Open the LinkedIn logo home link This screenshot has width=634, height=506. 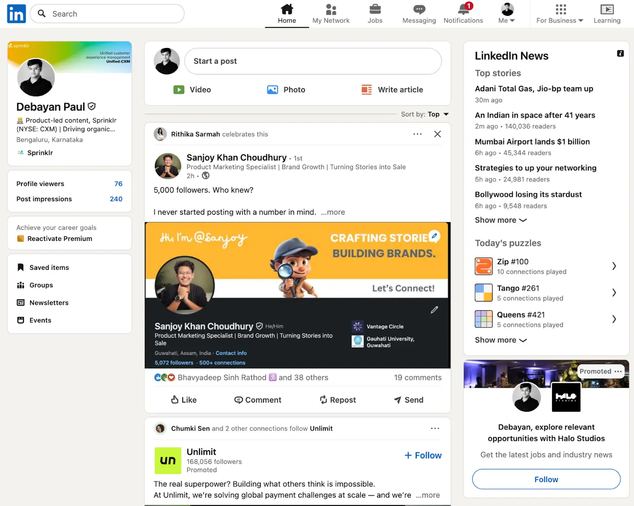16,14
